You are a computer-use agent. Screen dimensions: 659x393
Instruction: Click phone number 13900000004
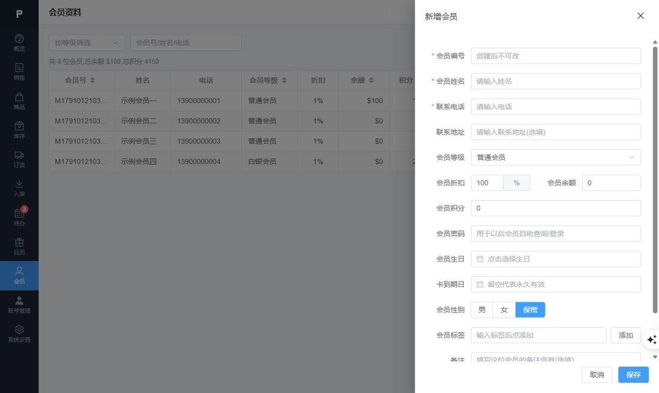point(198,161)
